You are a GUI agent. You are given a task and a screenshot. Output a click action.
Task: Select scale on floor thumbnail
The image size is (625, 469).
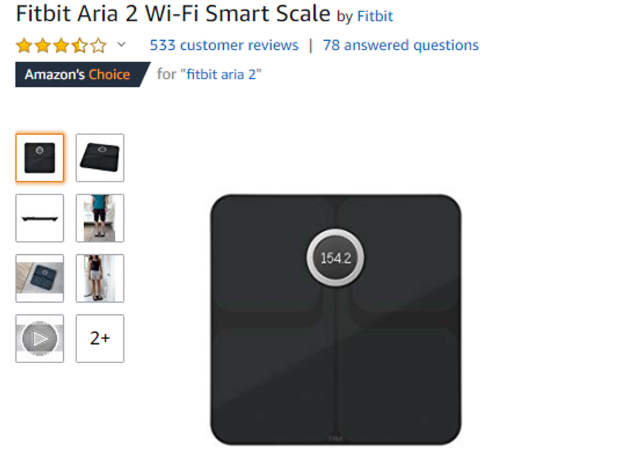pyautogui.click(x=40, y=278)
